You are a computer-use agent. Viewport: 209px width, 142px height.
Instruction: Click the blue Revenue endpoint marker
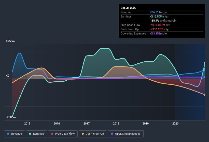[204, 69]
